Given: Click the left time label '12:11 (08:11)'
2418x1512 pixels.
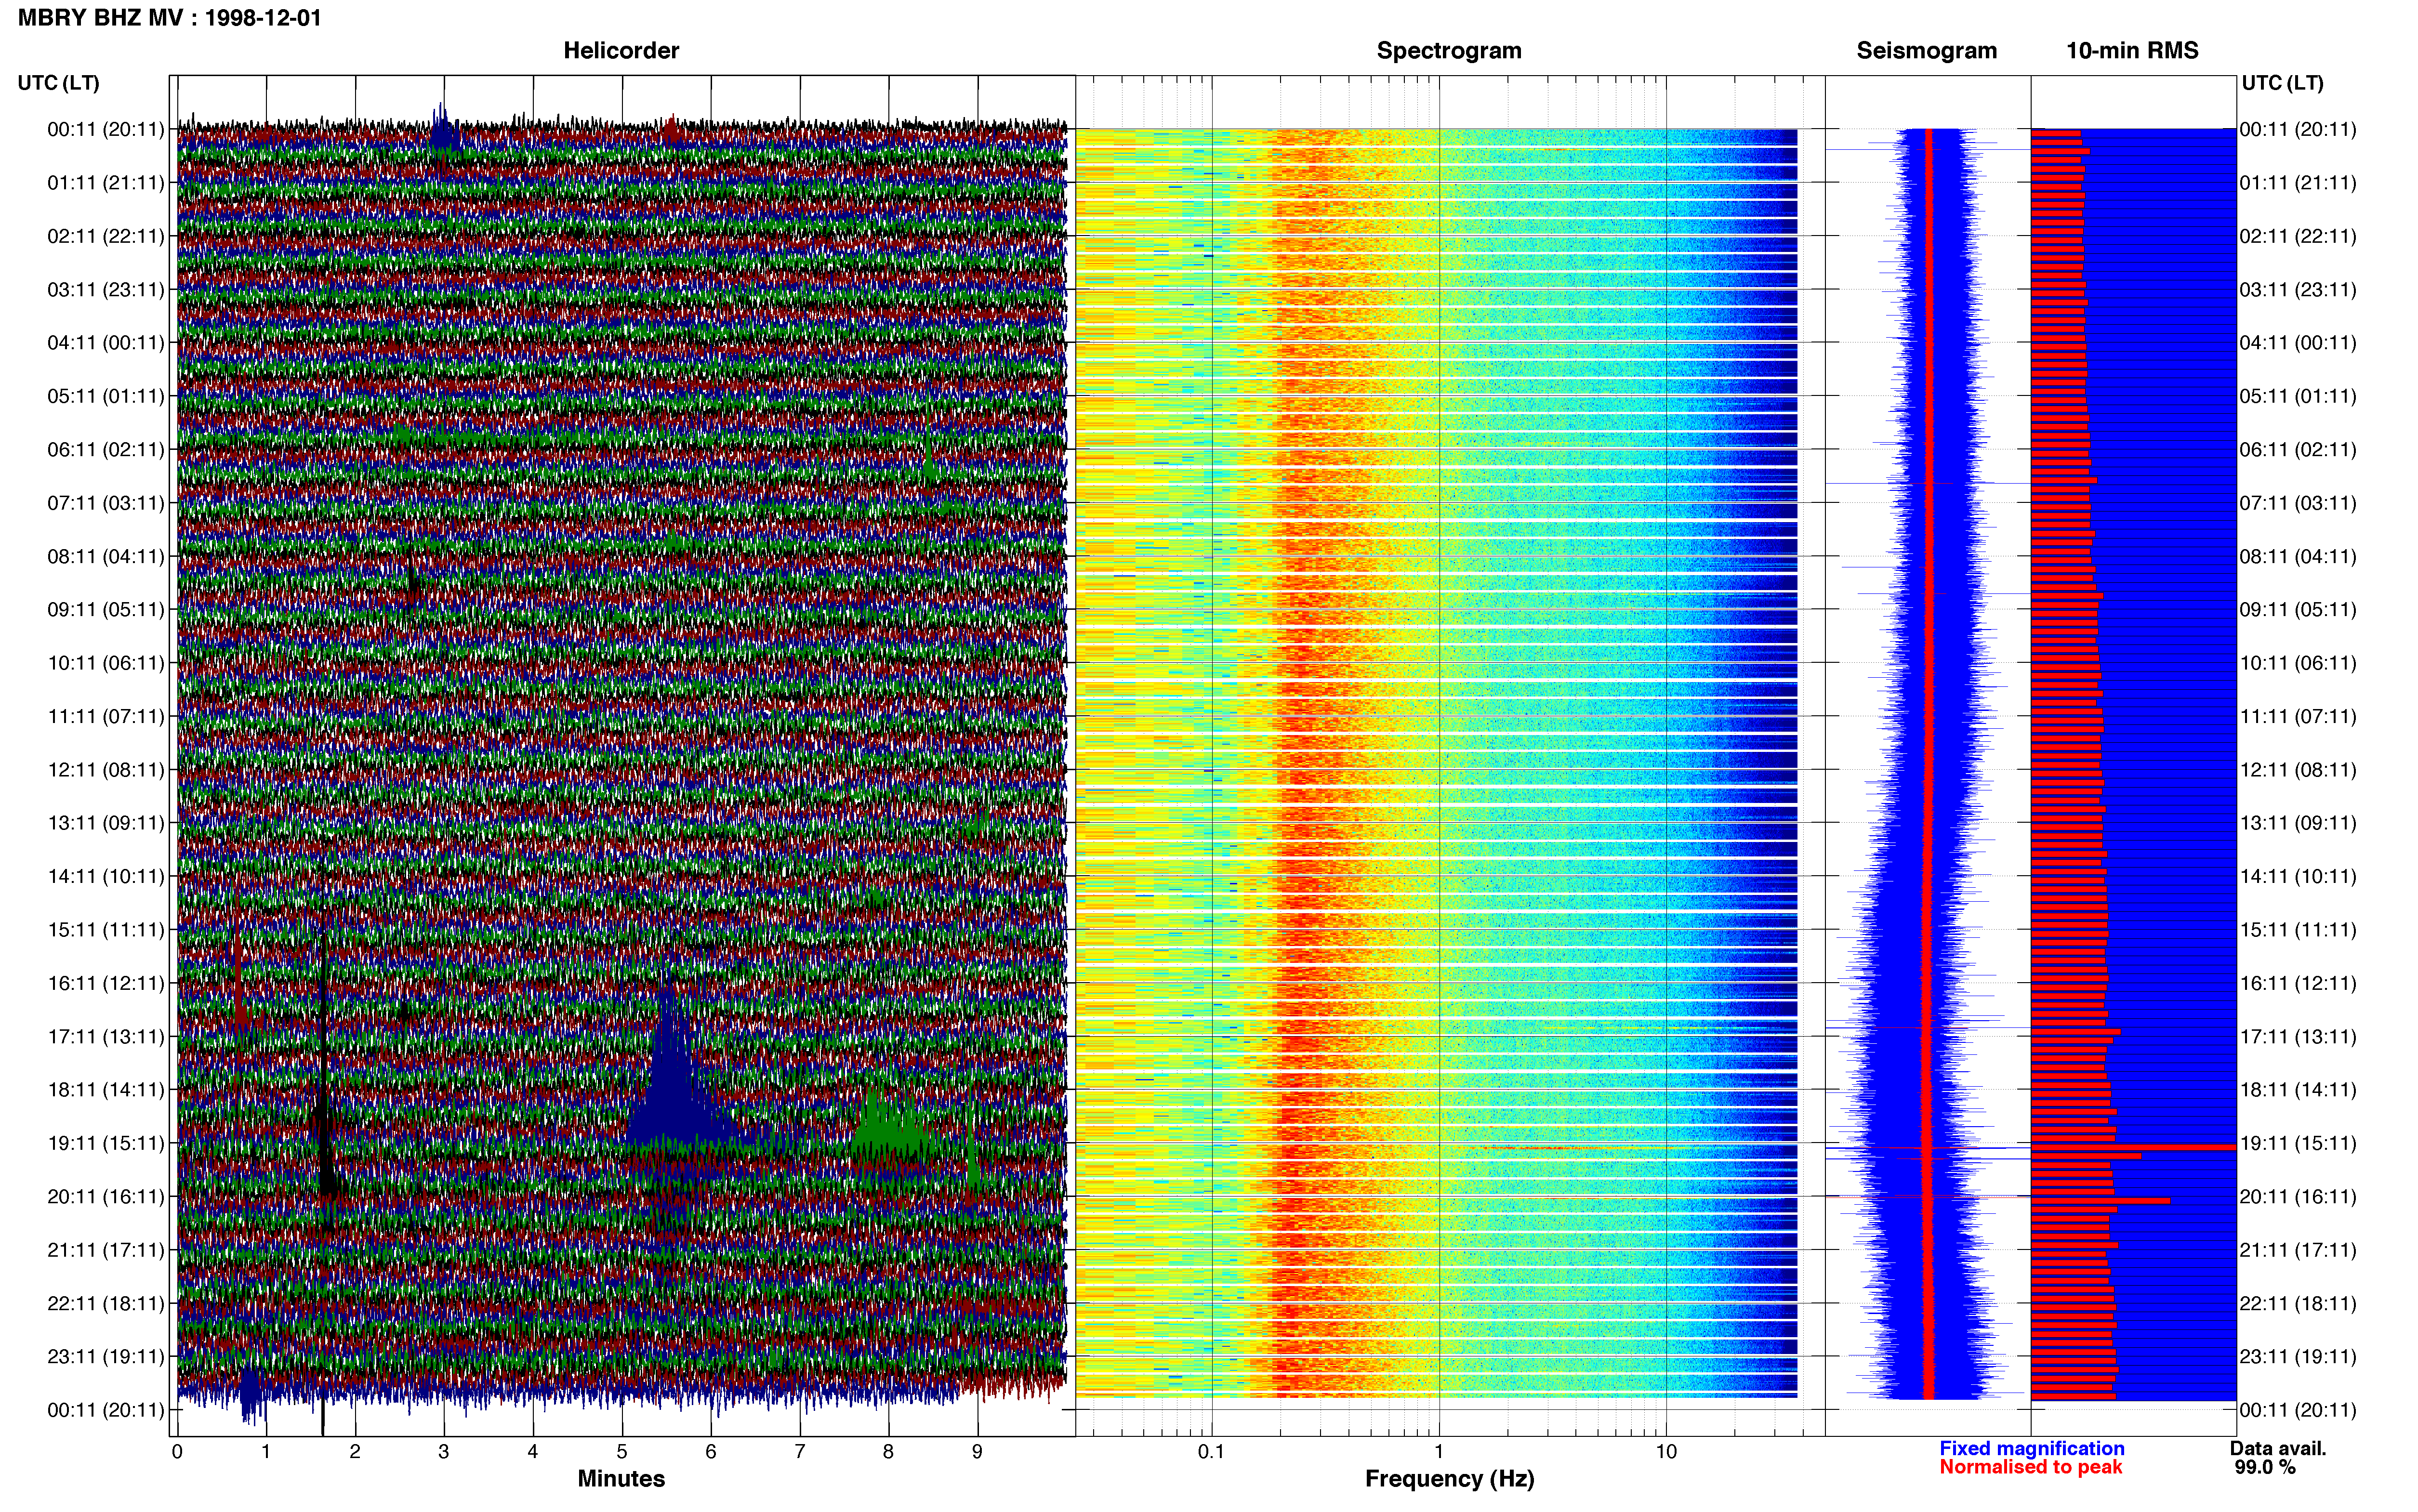Looking at the screenshot, I should coord(106,770).
